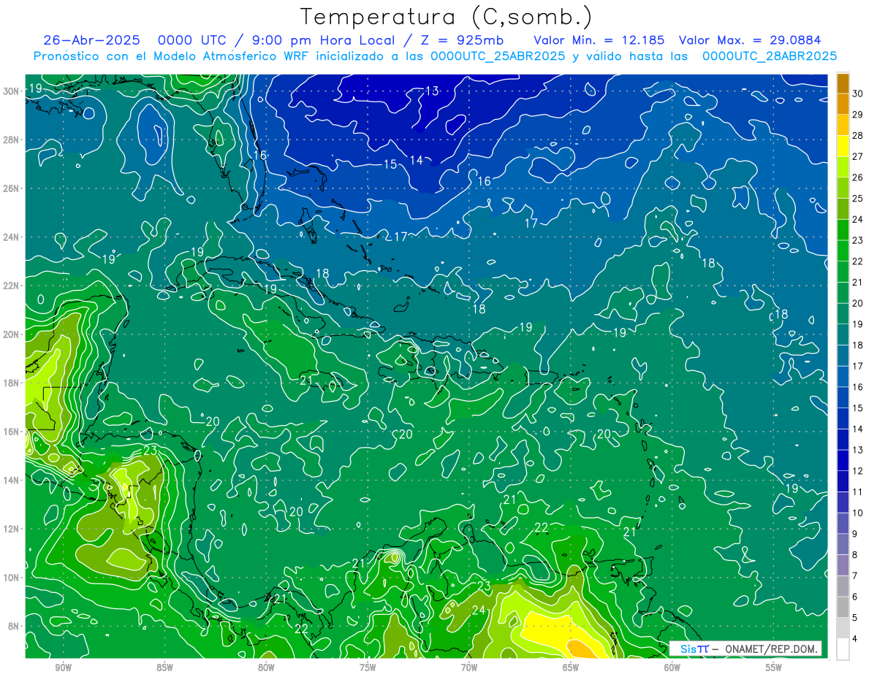Click the title "Temperatura (C,somb.)"
877x677 pixels.
pos(447,17)
